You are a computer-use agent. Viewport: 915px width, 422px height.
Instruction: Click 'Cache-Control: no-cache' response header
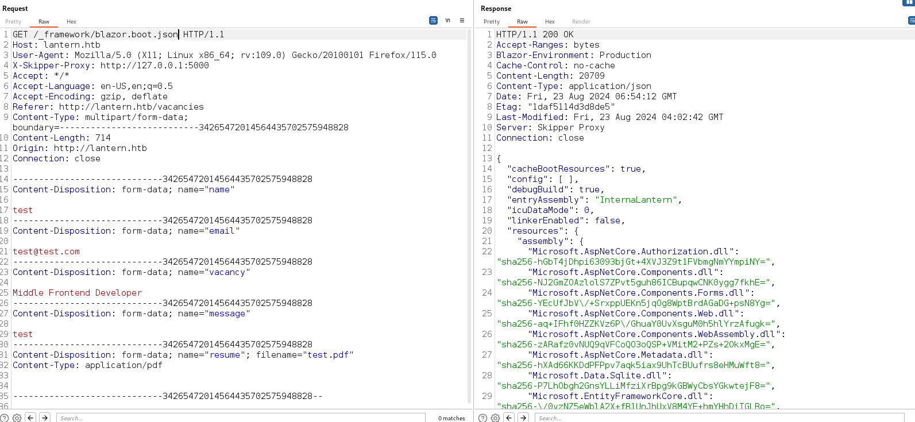pyautogui.click(x=555, y=65)
